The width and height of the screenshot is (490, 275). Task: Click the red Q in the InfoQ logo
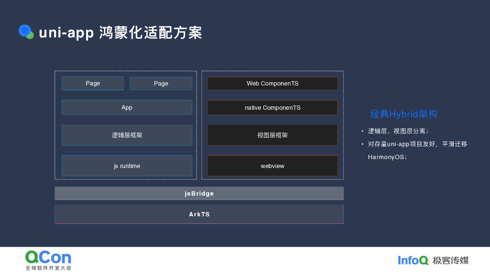(x=425, y=261)
